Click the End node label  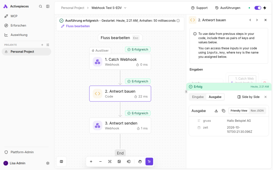(x=120, y=153)
